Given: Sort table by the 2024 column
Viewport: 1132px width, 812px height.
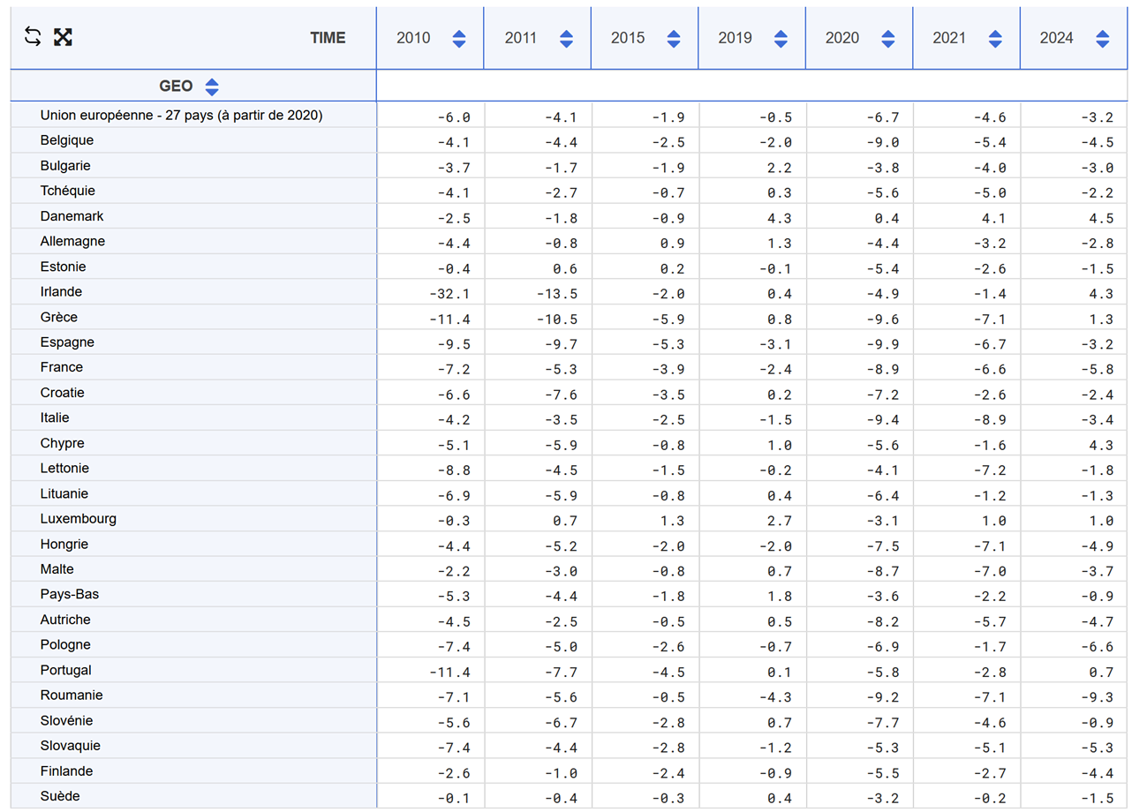Looking at the screenshot, I should (1102, 39).
